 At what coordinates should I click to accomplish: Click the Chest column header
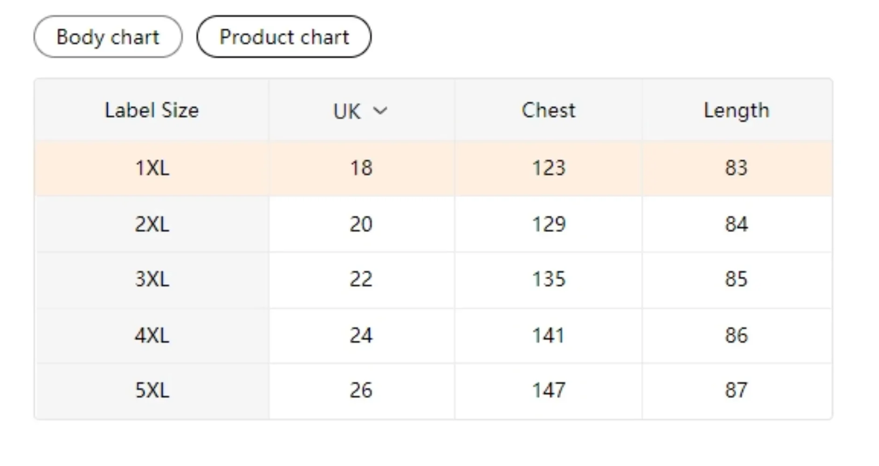548,110
